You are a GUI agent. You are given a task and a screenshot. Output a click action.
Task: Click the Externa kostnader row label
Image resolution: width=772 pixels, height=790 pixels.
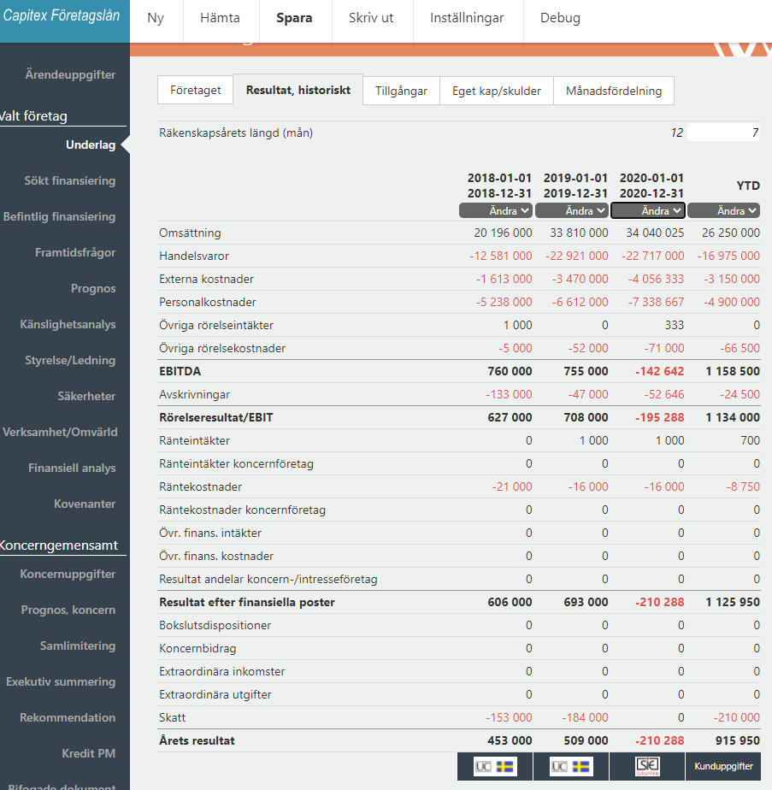click(x=207, y=279)
